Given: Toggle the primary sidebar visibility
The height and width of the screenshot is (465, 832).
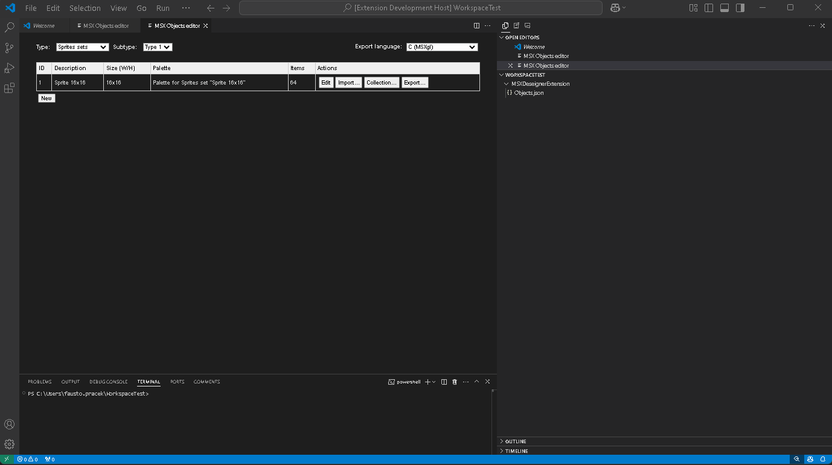Looking at the screenshot, I should (709, 8).
